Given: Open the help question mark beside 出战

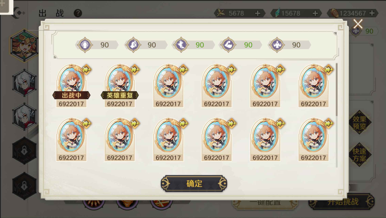Looking at the screenshot, I should click(78, 13).
